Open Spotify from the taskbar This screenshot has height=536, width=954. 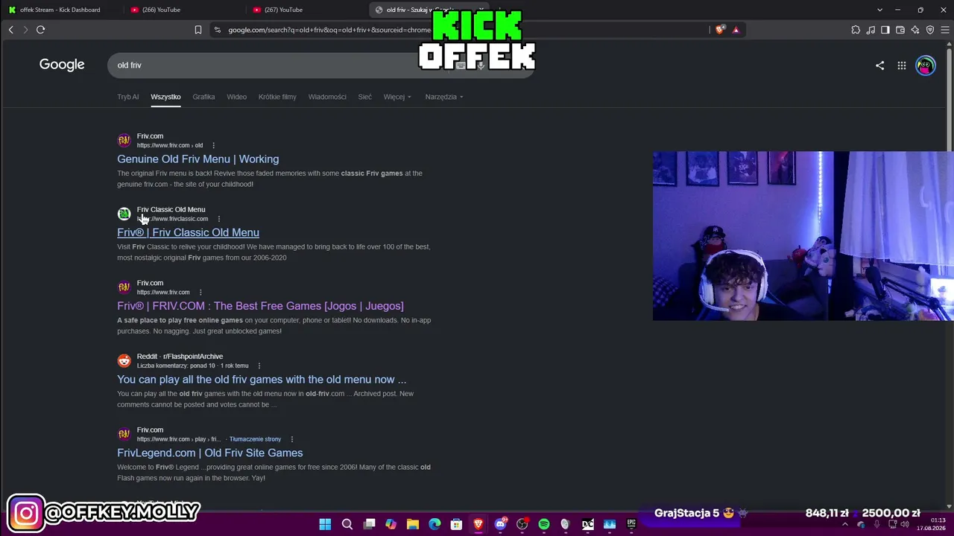point(544,525)
